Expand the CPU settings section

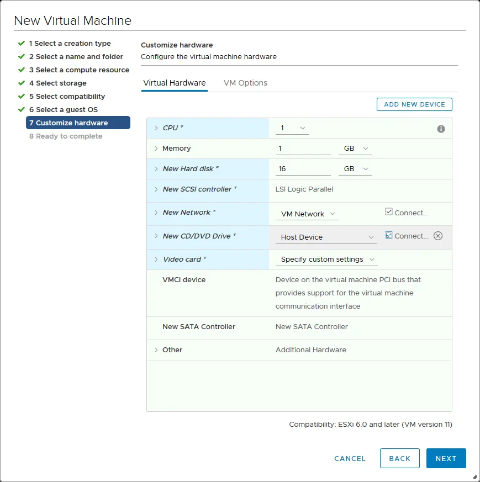tap(155, 128)
